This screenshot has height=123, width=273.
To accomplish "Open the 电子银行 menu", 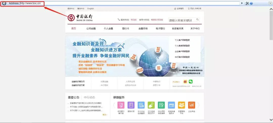I will (160, 29).
